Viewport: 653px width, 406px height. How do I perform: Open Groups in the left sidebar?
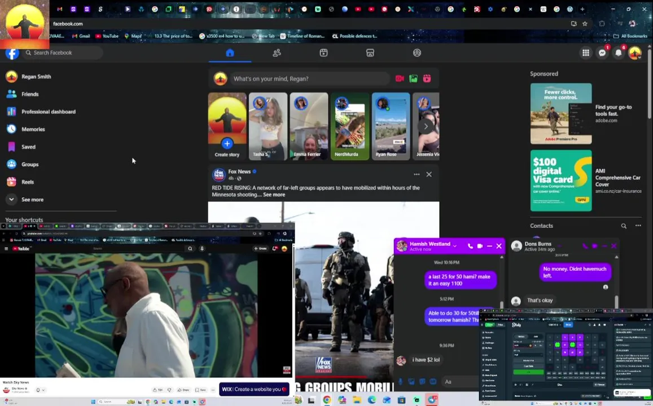30,164
